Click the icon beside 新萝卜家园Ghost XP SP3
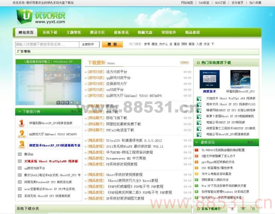The image size is (275, 214). point(199,116)
